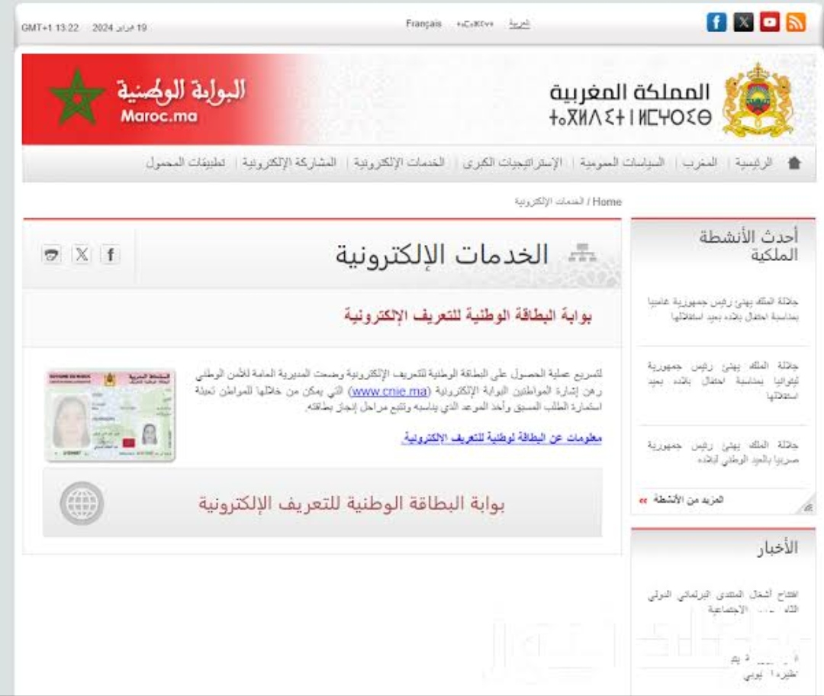This screenshot has height=696, width=824.
Task: Click the sitemap icon beside page title
Action: click(x=583, y=253)
